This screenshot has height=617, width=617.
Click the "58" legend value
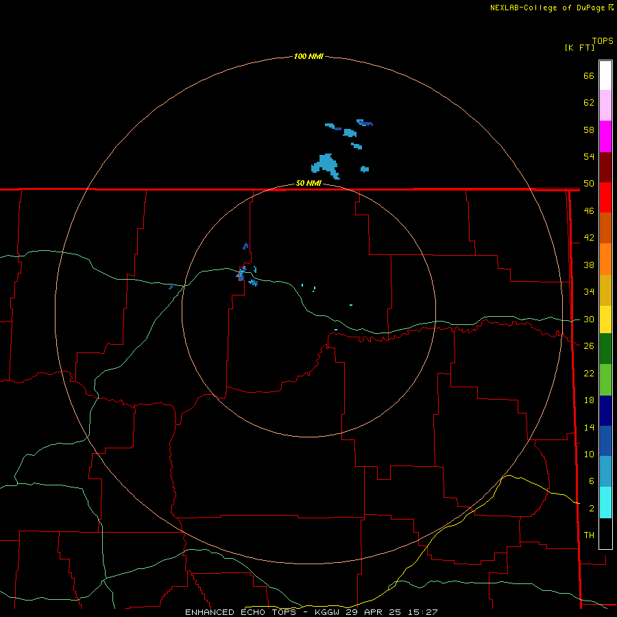click(589, 130)
